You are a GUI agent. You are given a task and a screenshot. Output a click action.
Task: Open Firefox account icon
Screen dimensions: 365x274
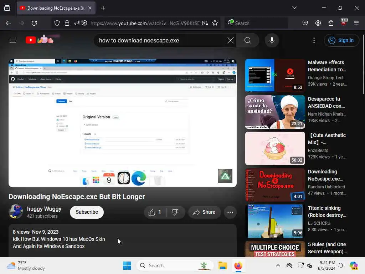(318, 23)
